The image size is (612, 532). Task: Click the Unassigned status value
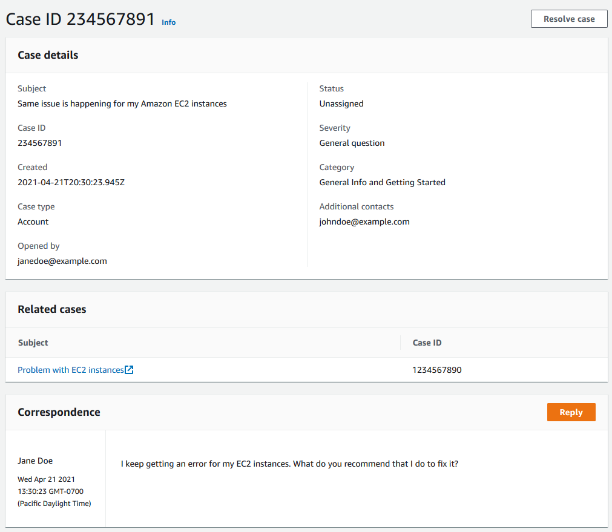click(x=341, y=103)
